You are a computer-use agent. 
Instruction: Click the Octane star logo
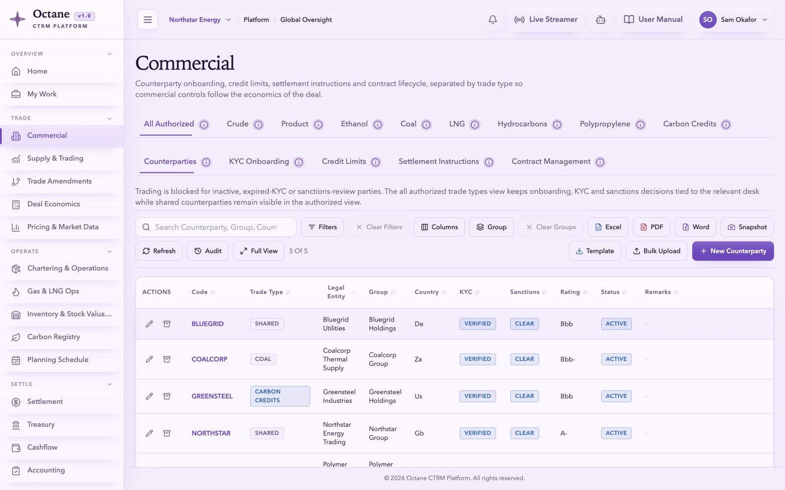coord(18,19)
